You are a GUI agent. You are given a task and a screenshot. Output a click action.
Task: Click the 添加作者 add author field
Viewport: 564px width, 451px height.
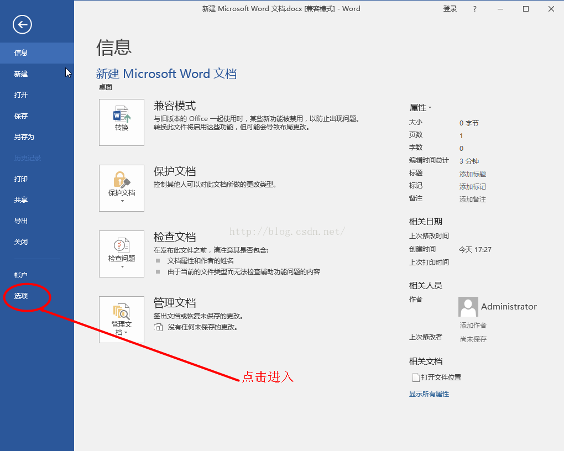[473, 326]
